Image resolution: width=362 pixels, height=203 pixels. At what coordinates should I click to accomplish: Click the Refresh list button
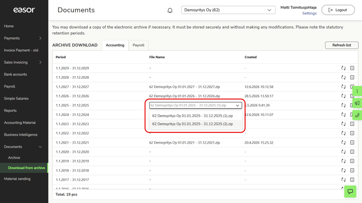(341, 45)
